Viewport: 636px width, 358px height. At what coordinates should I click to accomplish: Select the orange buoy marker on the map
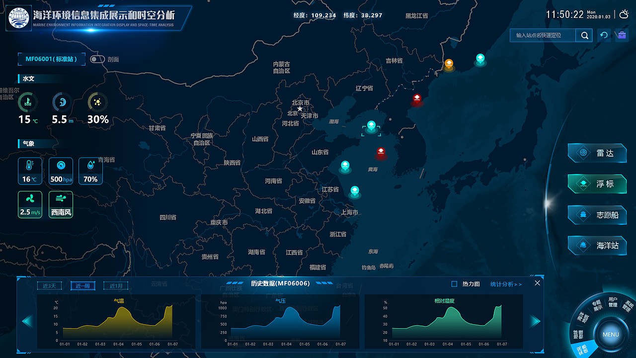point(449,65)
